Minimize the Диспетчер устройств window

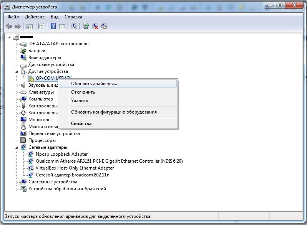pos(270,5)
